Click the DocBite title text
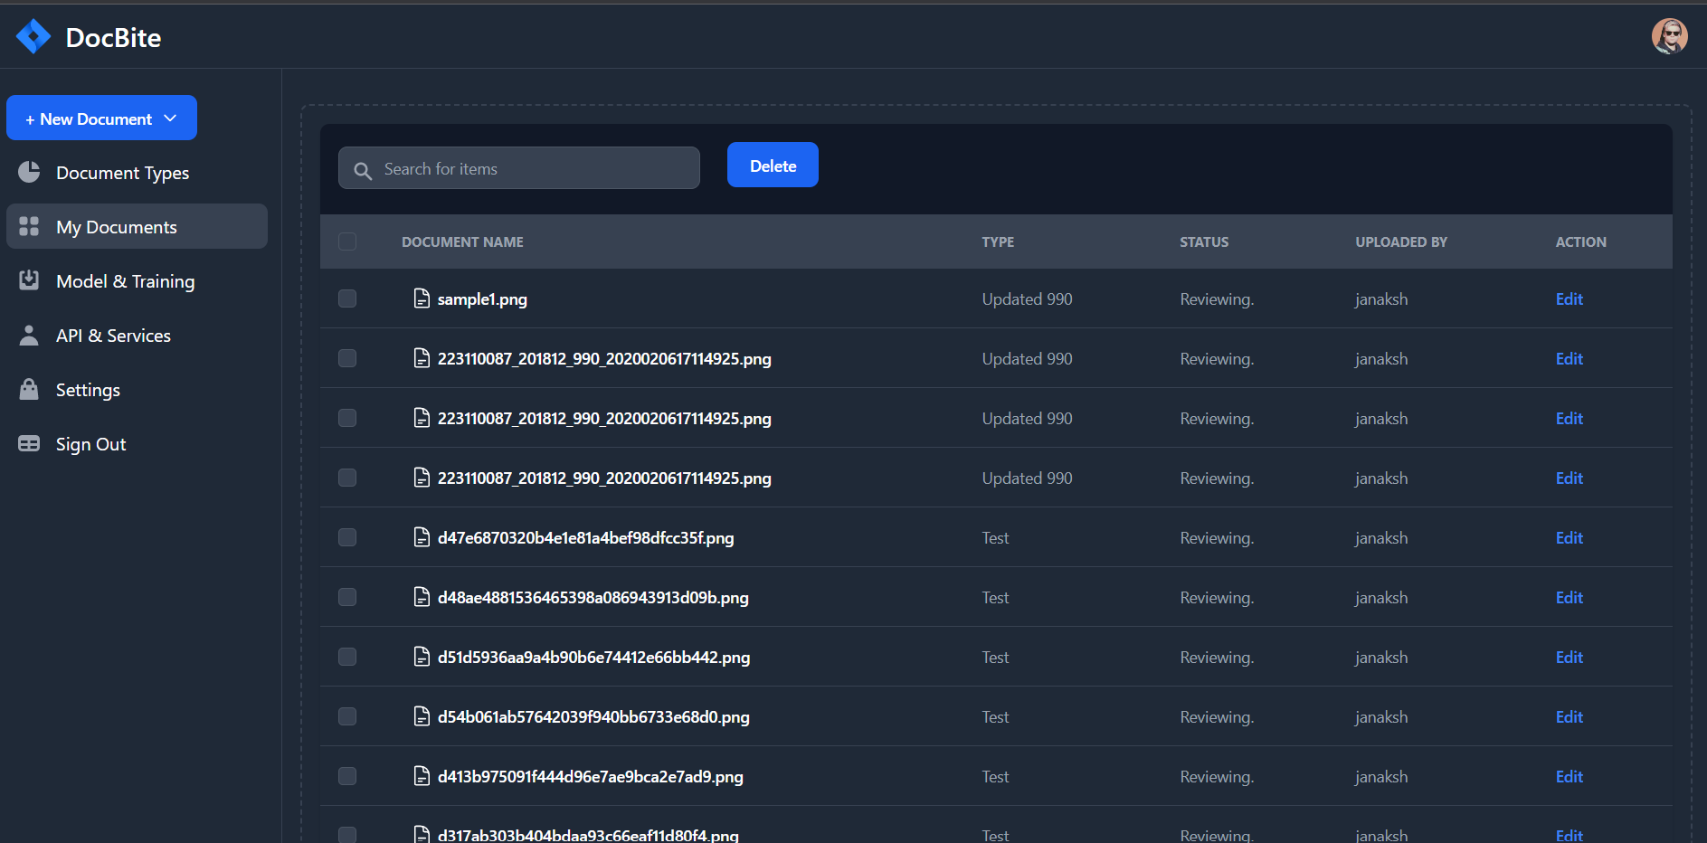Image resolution: width=1707 pixels, height=843 pixels. pyautogui.click(x=113, y=37)
